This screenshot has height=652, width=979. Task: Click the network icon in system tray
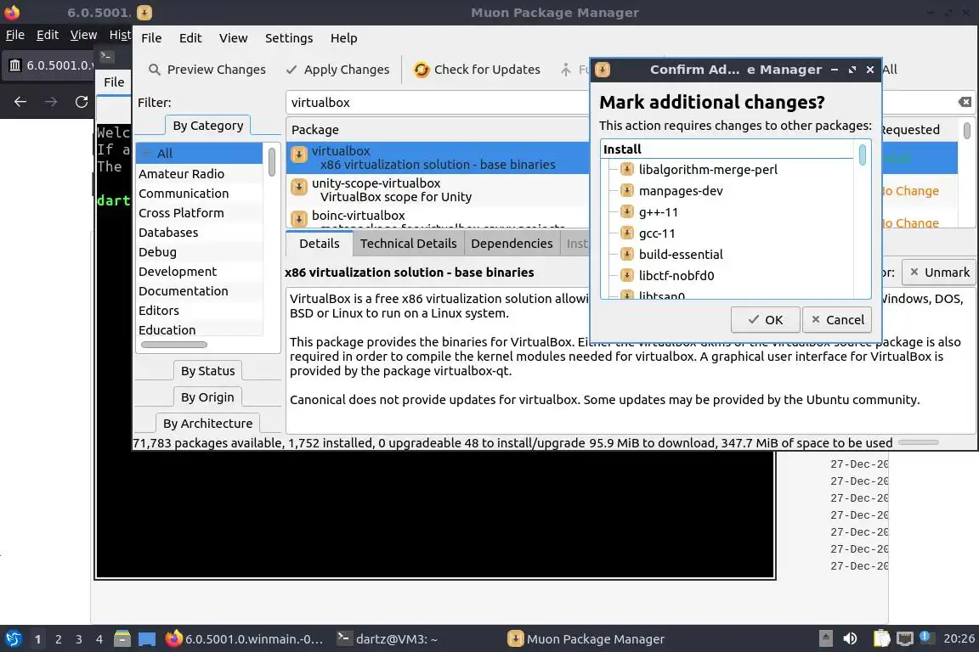[905, 639]
